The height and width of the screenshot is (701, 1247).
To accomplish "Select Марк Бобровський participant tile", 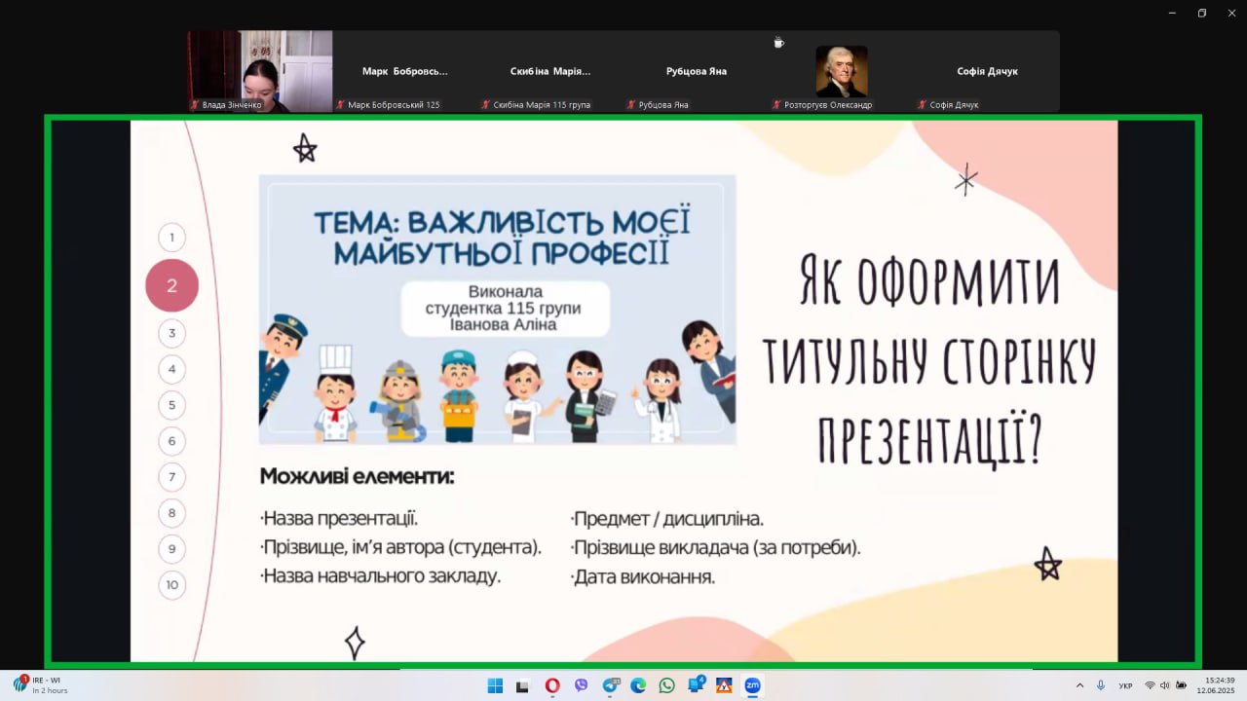I will pos(405,71).
